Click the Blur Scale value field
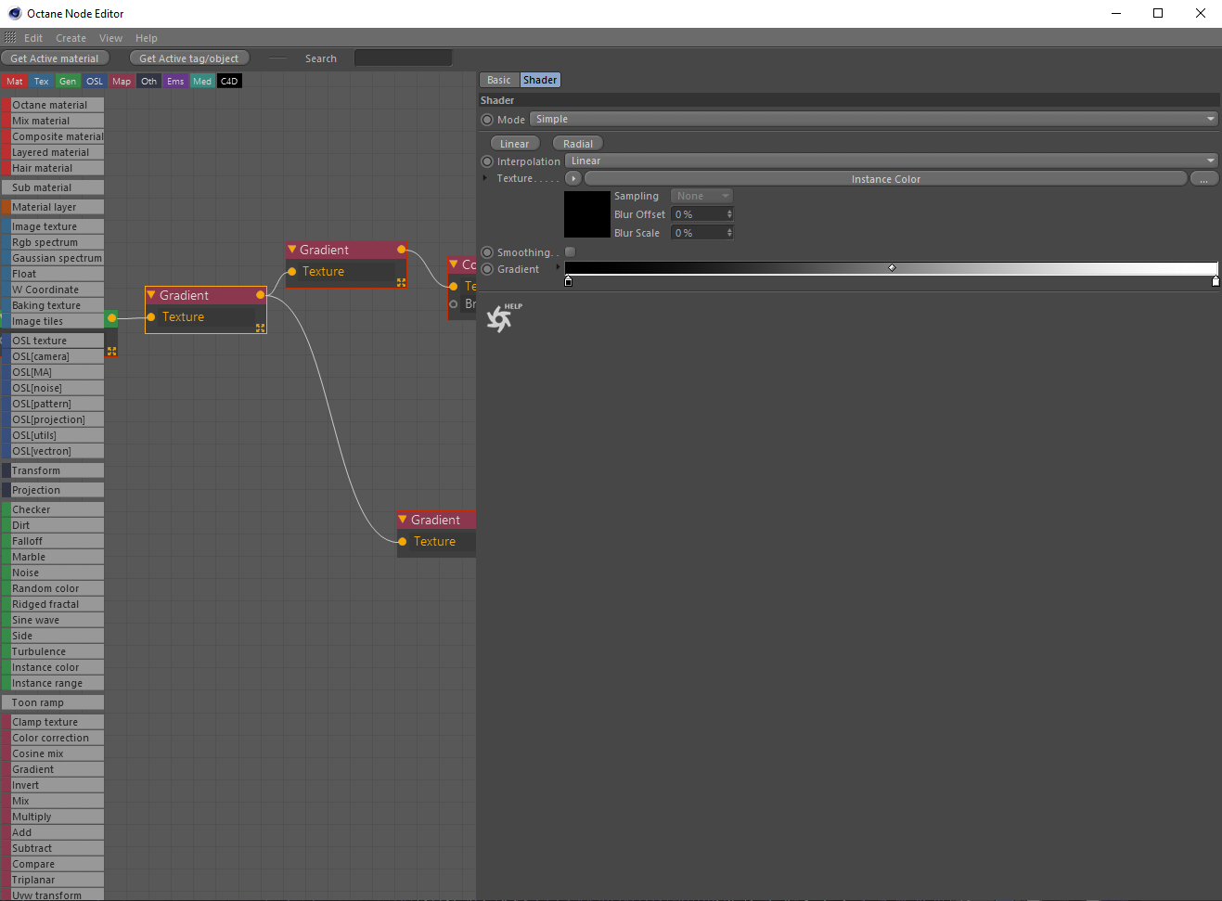This screenshot has height=901, width=1222. 698,233
